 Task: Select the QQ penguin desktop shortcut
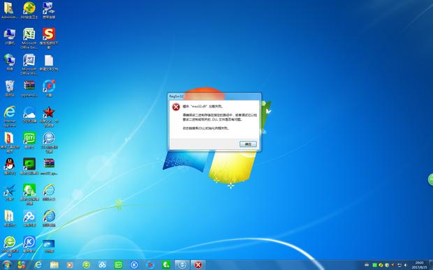coord(10,166)
